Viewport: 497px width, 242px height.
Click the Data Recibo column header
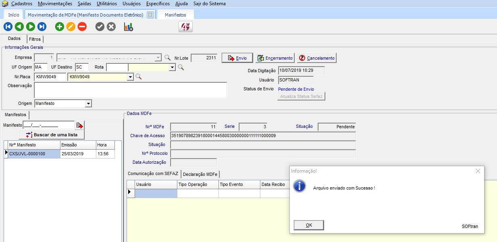[275, 184]
